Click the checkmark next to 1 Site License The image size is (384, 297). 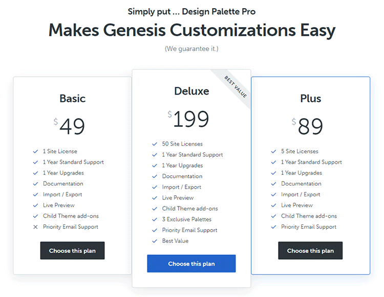click(x=35, y=151)
